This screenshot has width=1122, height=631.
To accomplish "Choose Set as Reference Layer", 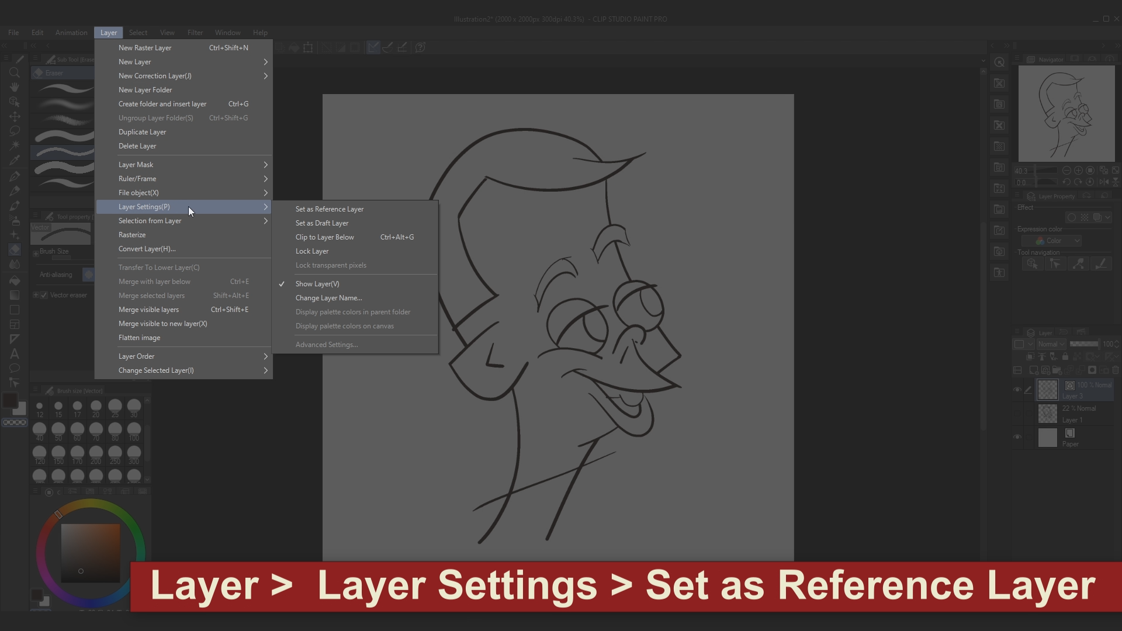I will coord(355,209).
